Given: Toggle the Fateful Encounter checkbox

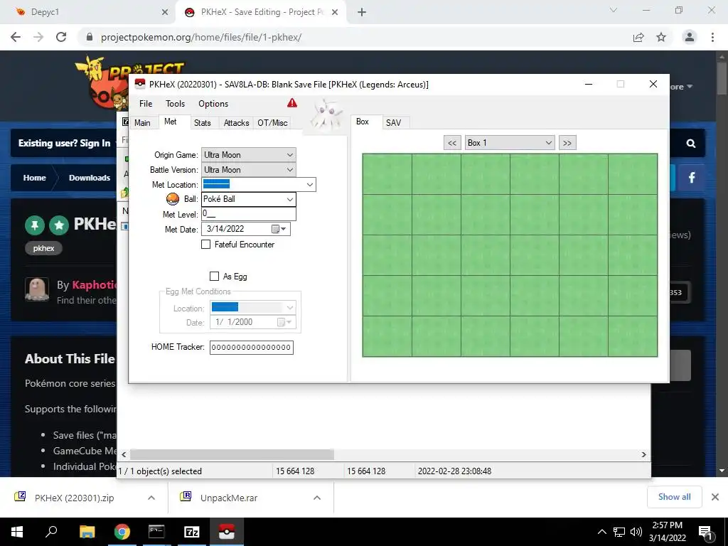Looking at the screenshot, I should (205, 245).
